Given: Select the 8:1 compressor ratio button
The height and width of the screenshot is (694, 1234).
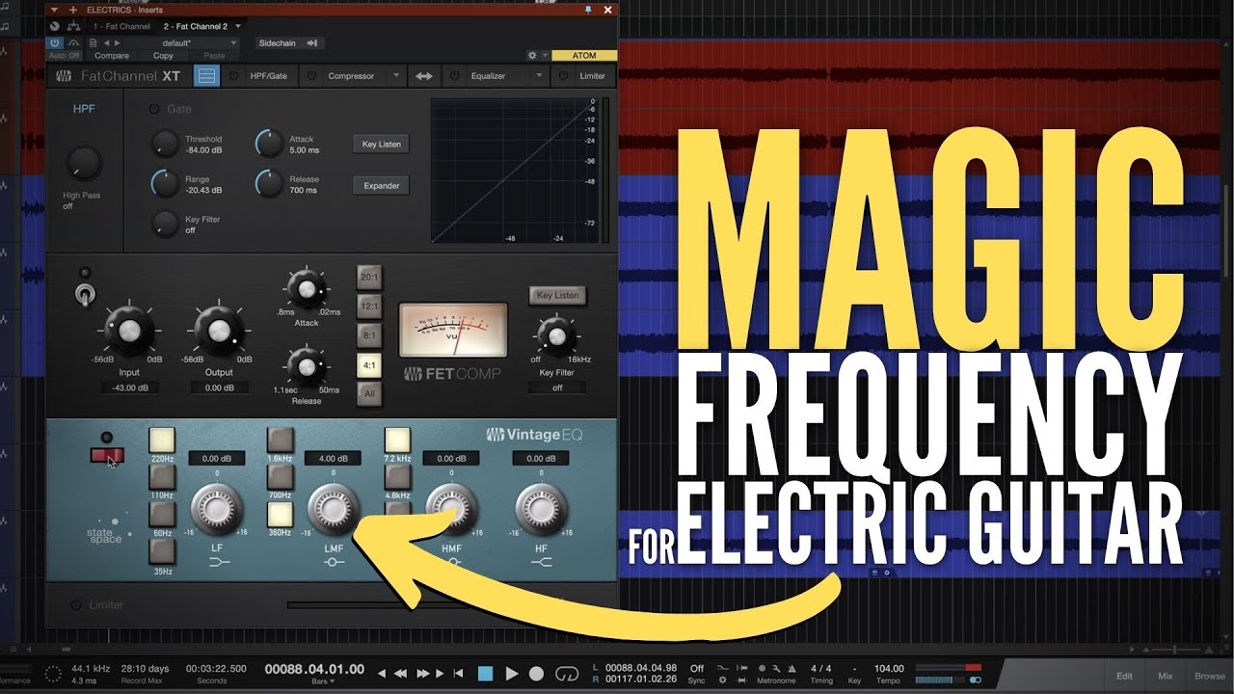Looking at the screenshot, I should pos(369,334).
